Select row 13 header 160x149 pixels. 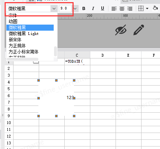point(9,143)
